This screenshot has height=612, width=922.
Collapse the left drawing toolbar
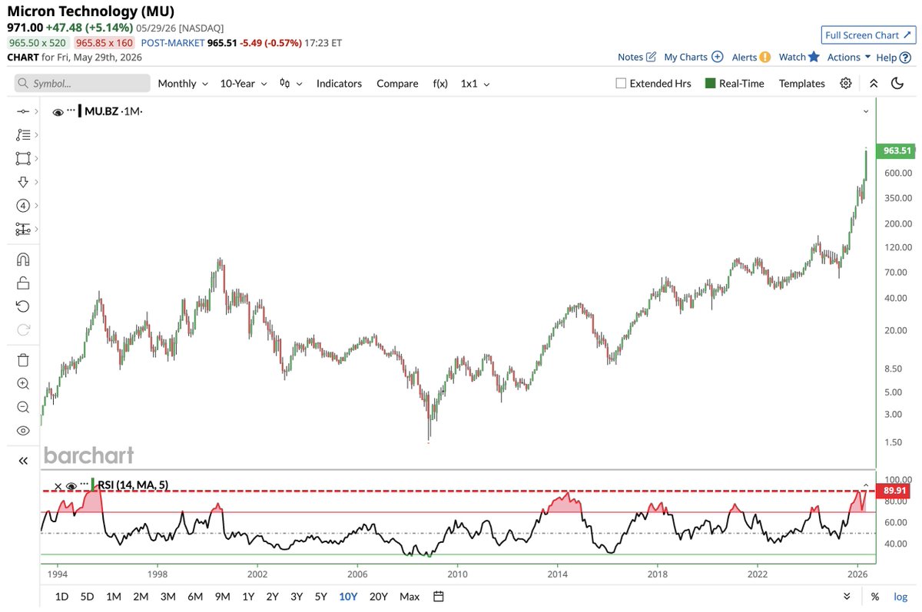click(23, 461)
